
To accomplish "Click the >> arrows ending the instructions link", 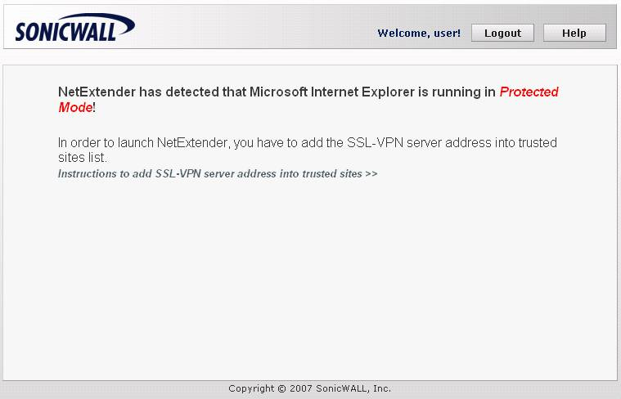I will (x=371, y=174).
